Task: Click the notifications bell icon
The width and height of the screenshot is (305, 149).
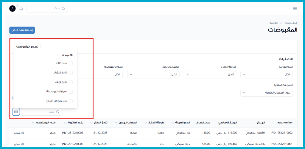Action: [21, 9]
